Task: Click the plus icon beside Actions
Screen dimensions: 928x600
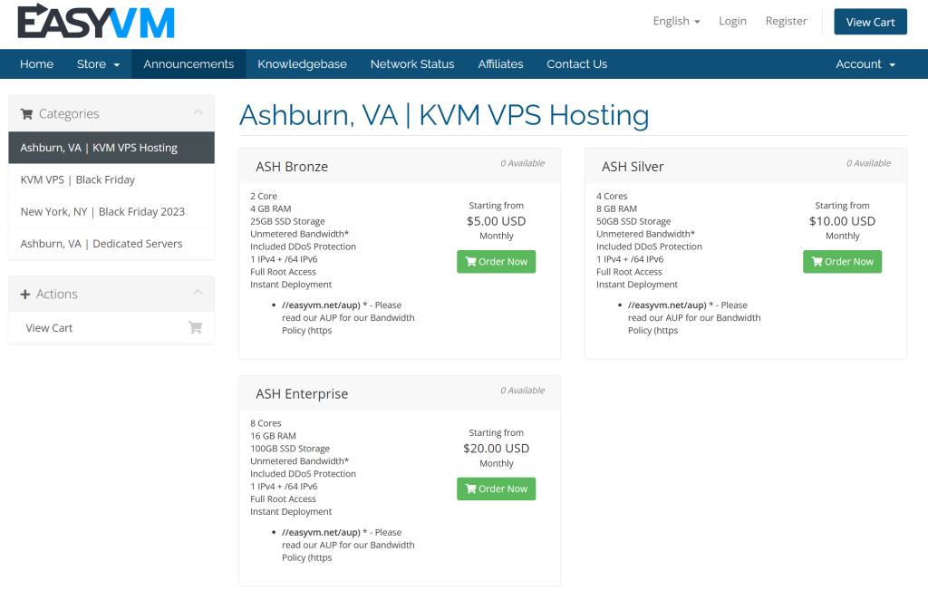Action: [x=25, y=295]
